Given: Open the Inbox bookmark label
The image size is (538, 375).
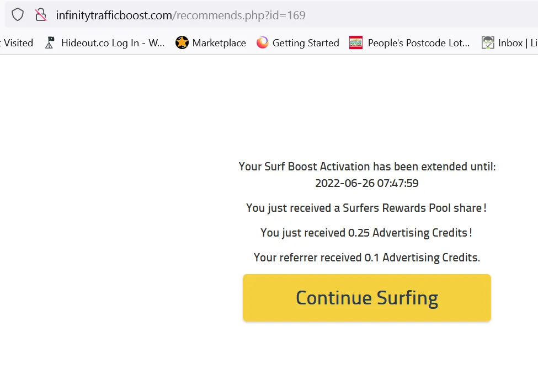Looking at the screenshot, I should [518, 43].
